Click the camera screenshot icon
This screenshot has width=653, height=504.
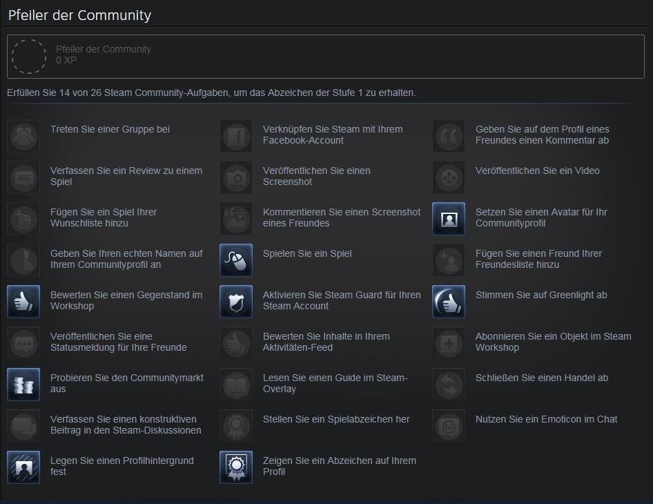click(236, 177)
